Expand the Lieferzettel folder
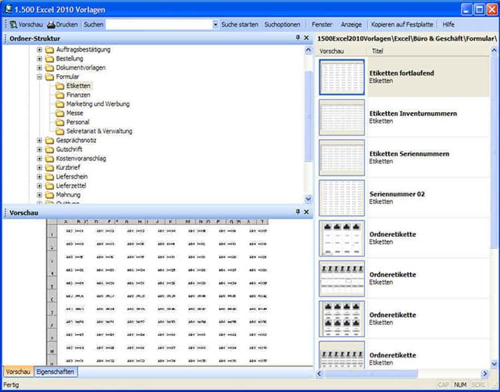Image resolution: width=500 pixels, height=392 pixels. click(x=39, y=185)
